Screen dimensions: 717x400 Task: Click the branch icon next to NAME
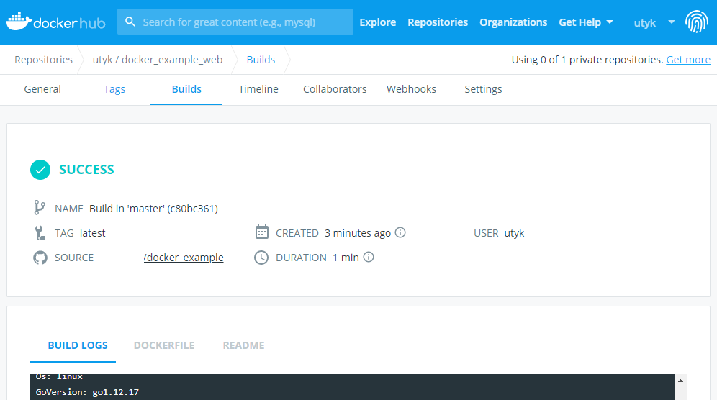[40, 207]
